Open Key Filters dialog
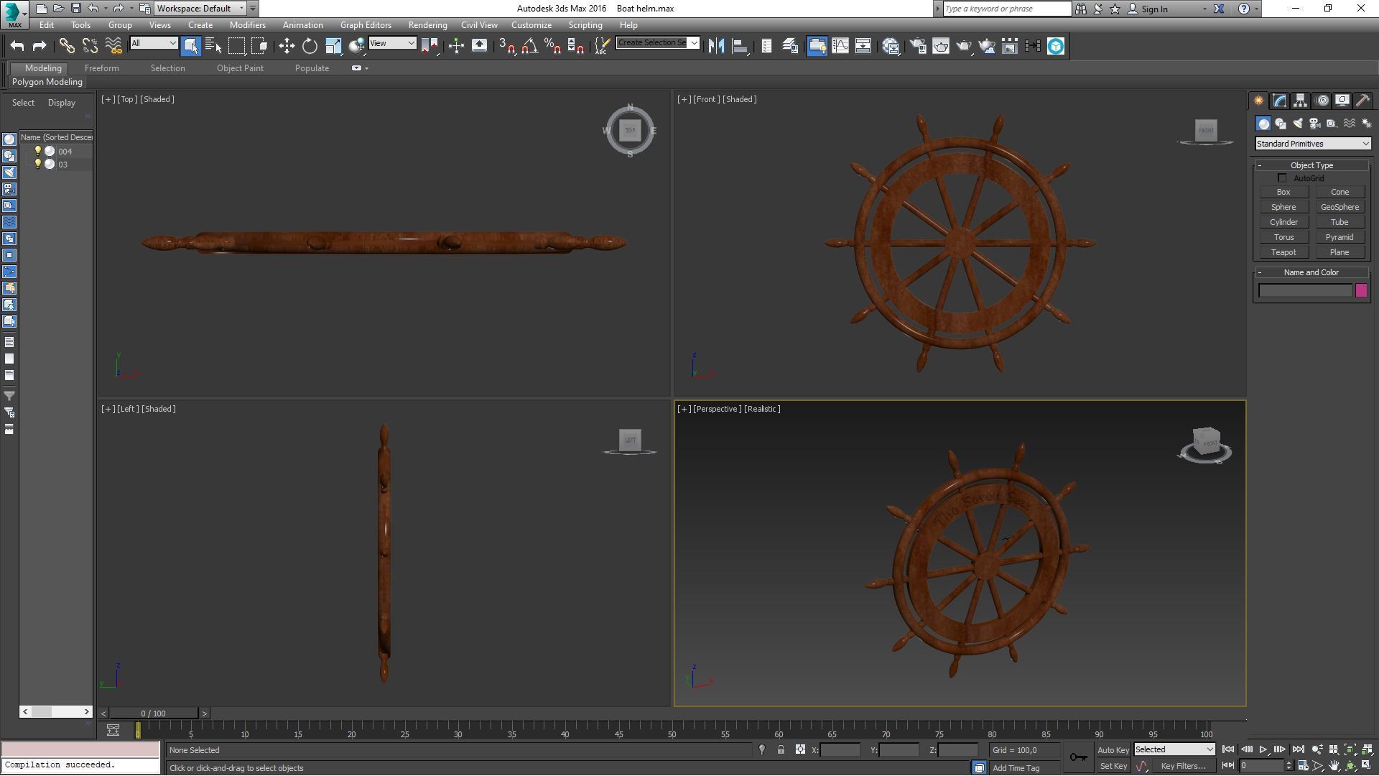Viewport: 1379px width, 776px height. pos(1183,767)
